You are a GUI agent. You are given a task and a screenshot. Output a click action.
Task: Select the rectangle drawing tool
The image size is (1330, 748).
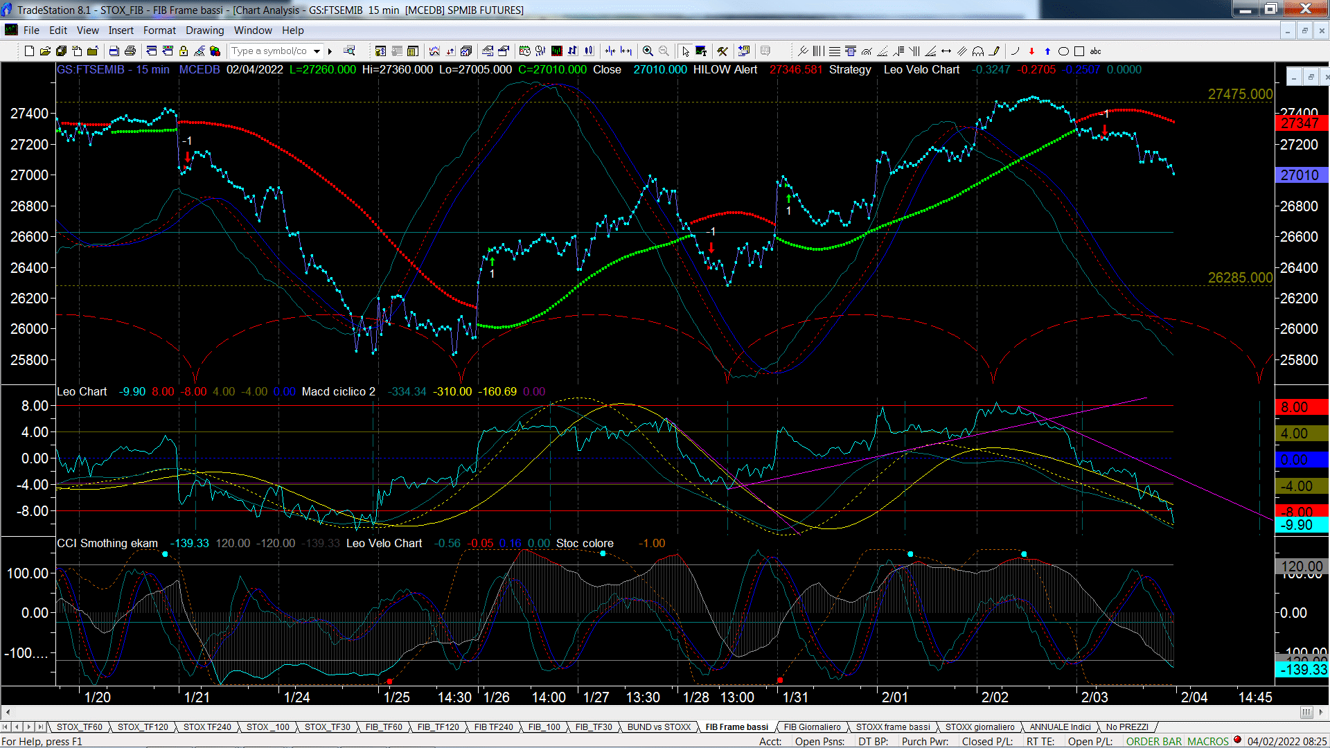coord(1079,51)
